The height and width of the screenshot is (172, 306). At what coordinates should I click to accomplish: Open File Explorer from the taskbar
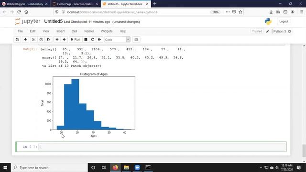(126, 168)
